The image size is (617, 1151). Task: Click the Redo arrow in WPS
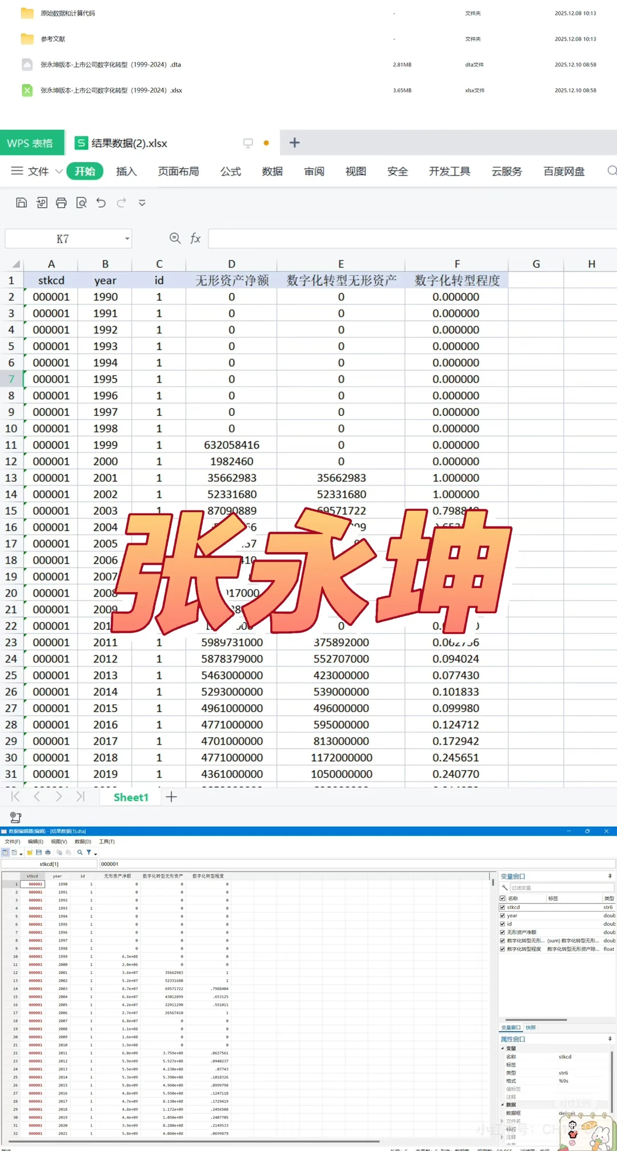pos(121,203)
